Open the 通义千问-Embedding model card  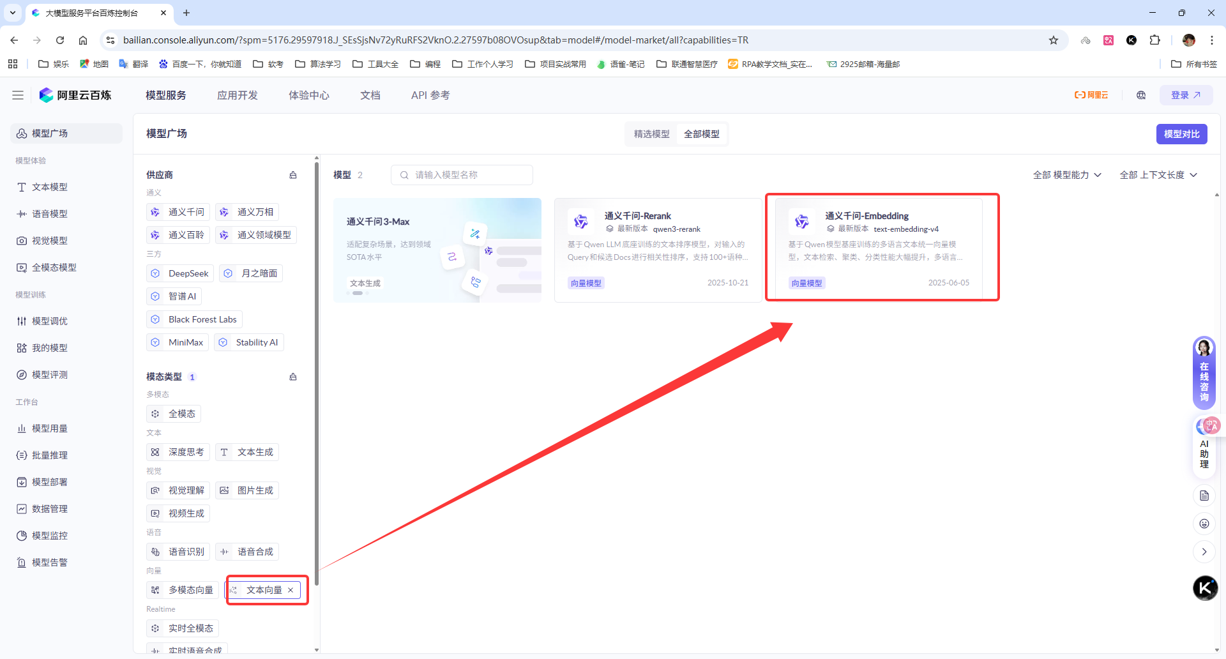pyautogui.click(x=879, y=250)
